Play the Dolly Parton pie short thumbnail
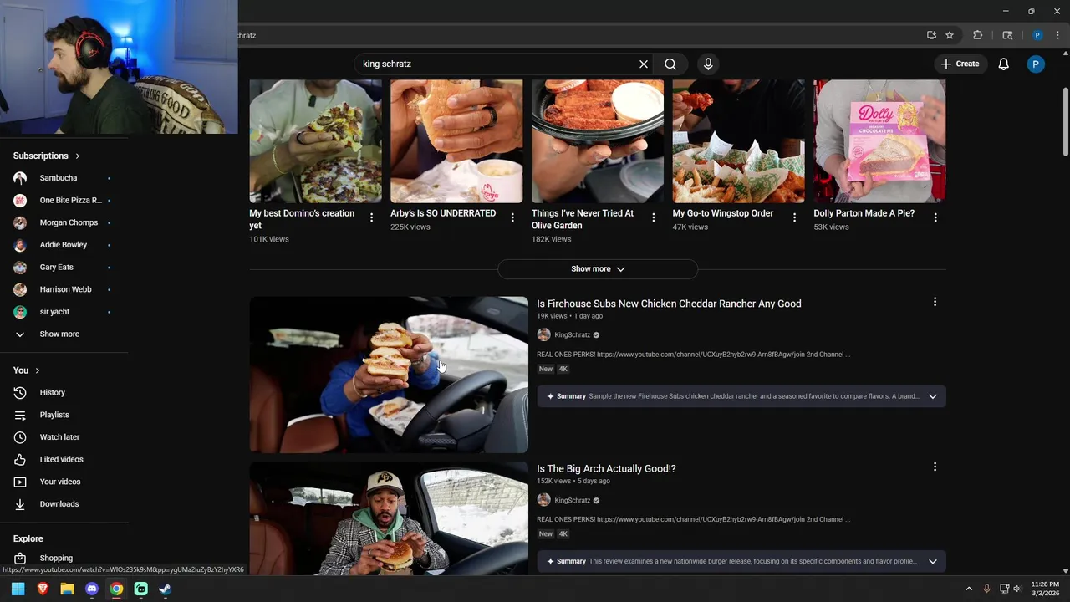 [x=879, y=141]
